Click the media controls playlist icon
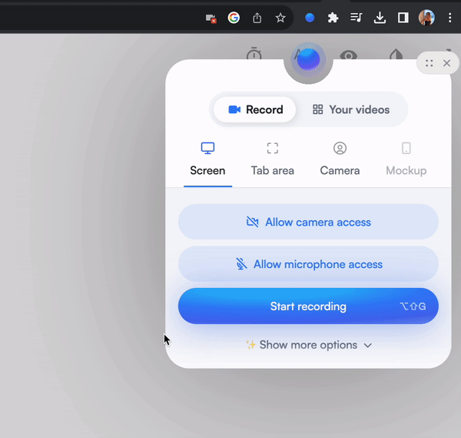The width and height of the screenshot is (461, 438). pyautogui.click(x=356, y=18)
